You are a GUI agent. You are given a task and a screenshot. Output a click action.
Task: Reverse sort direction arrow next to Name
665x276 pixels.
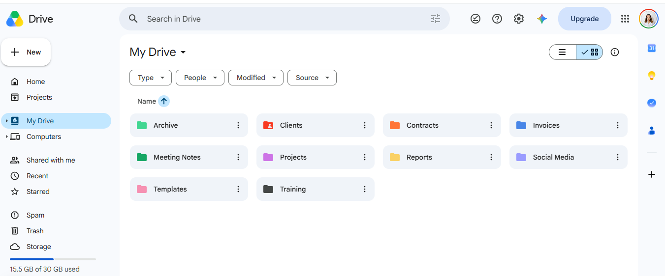pos(164,101)
